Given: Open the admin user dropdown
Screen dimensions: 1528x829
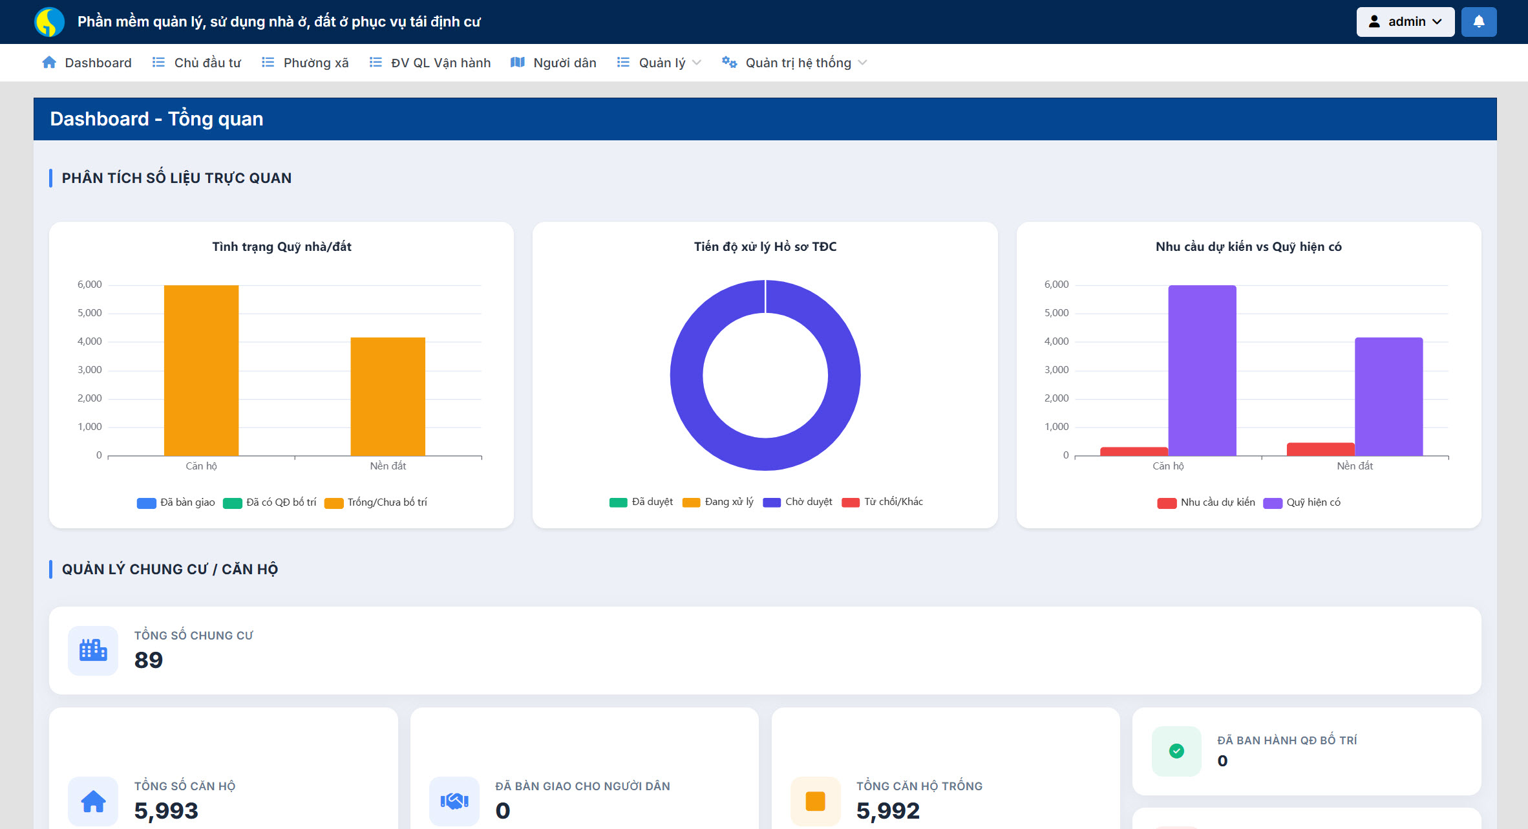Looking at the screenshot, I should [1405, 22].
